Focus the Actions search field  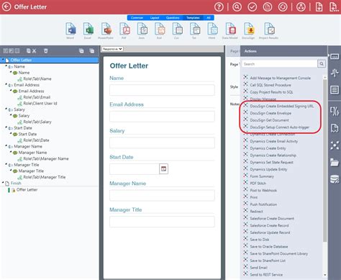pos(279,64)
